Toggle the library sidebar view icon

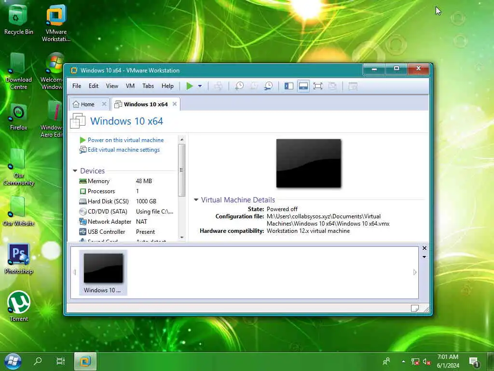pos(289,86)
